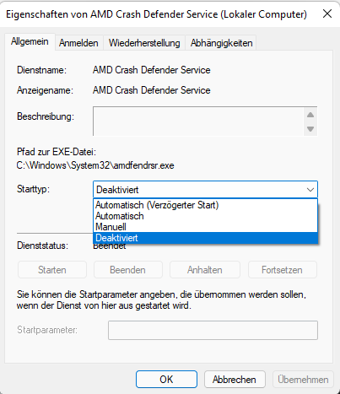Click the description box down arrow
Screen dimensions: 340x394
[x=310, y=129]
